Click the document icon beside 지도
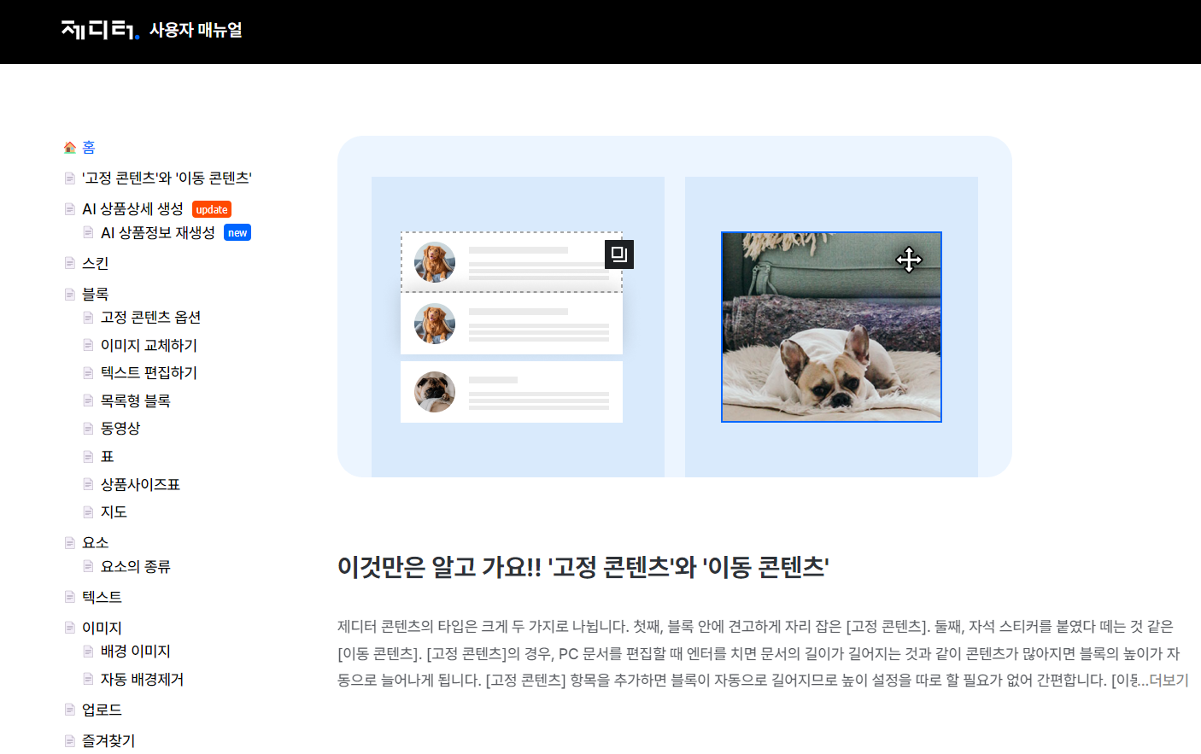 tap(88, 511)
